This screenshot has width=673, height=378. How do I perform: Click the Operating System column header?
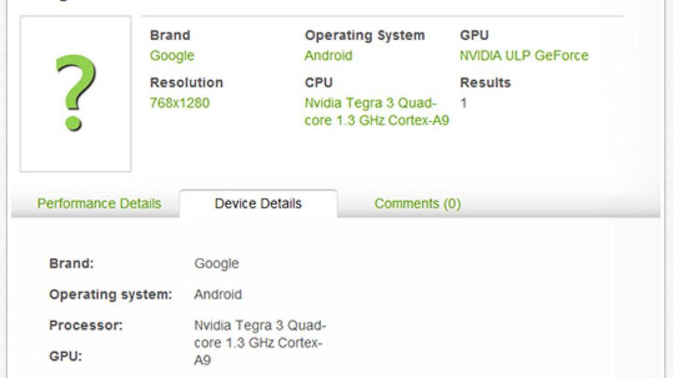[364, 35]
